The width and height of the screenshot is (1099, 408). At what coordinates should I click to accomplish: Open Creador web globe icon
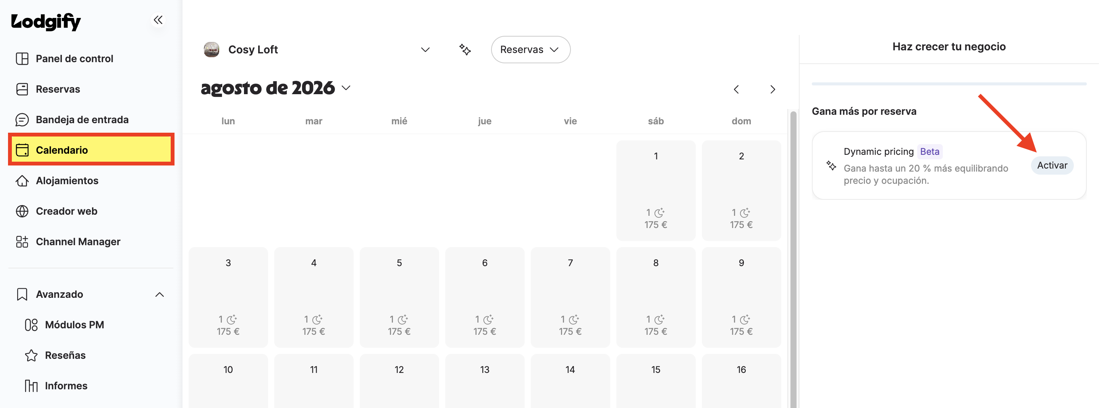(22, 211)
